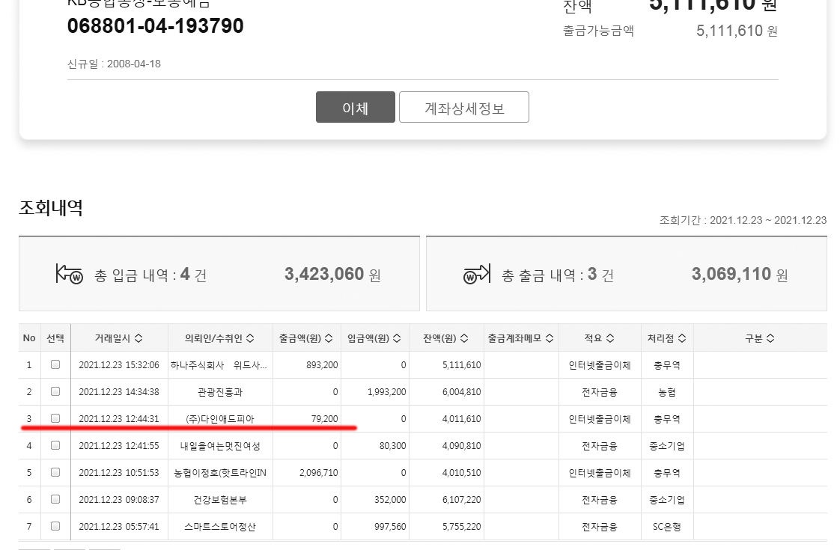Open 계좌상세정보 account details
This screenshot has height=550, width=840.
point(464,108)
